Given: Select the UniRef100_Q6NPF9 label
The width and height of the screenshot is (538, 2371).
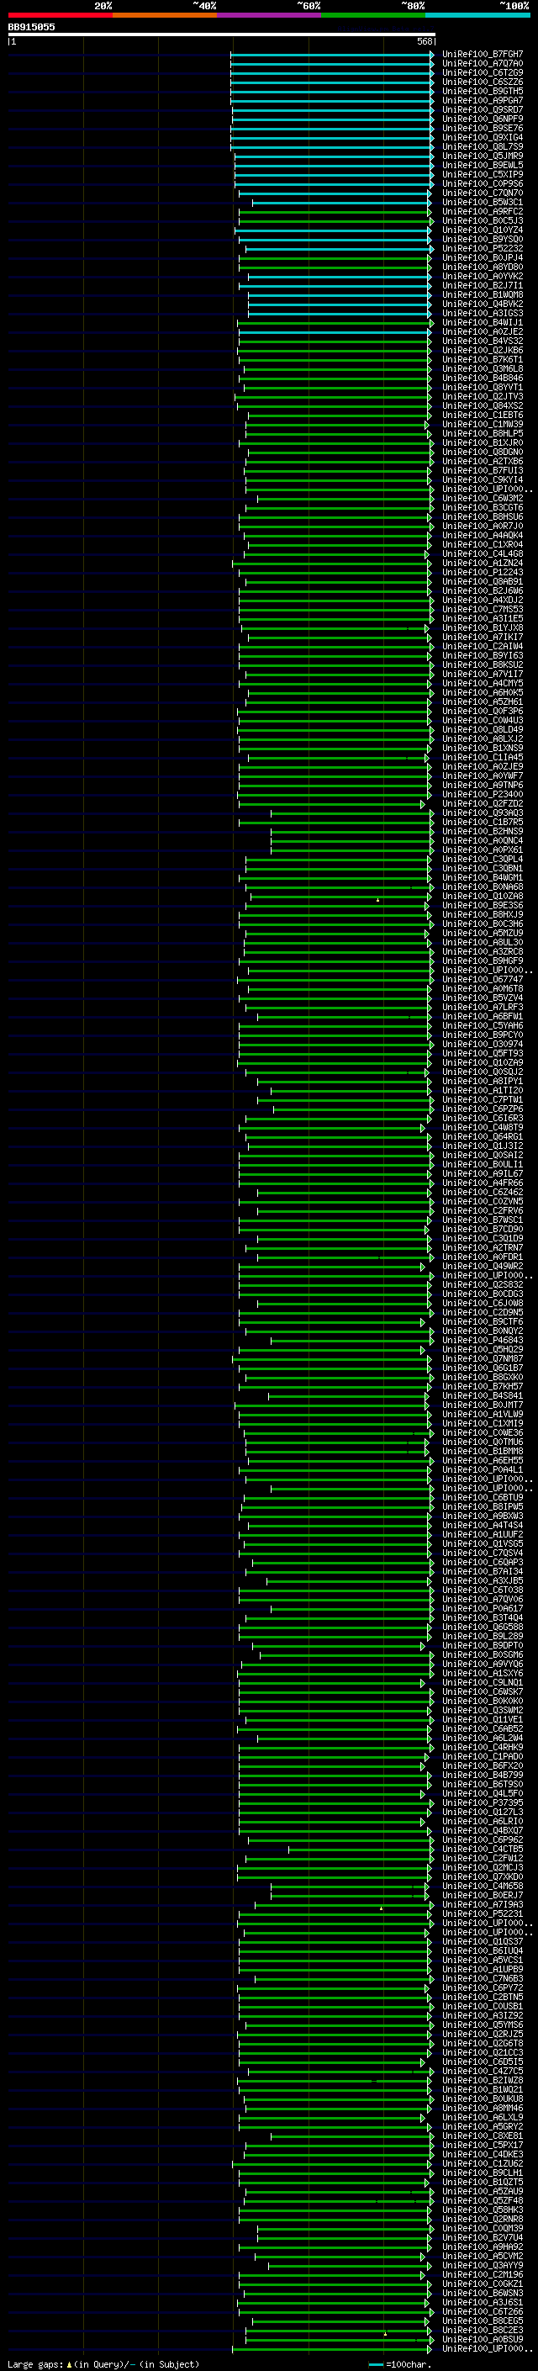Looking at the screenshot, I should 483,119.
